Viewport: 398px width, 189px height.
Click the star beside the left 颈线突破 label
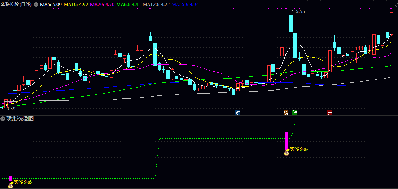click(12, 183)
